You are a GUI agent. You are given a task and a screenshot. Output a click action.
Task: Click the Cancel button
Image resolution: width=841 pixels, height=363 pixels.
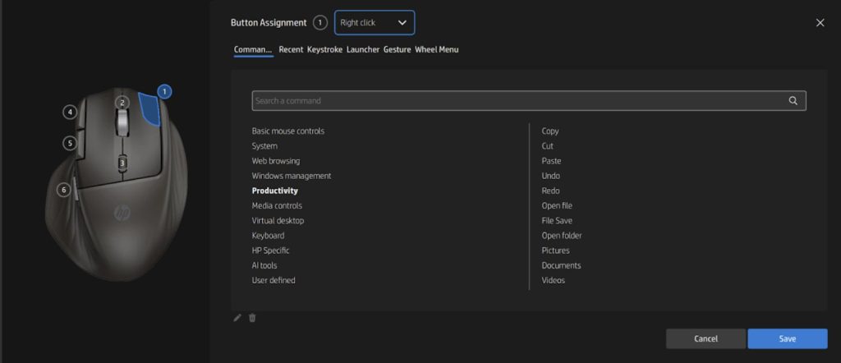click(705, 339)
